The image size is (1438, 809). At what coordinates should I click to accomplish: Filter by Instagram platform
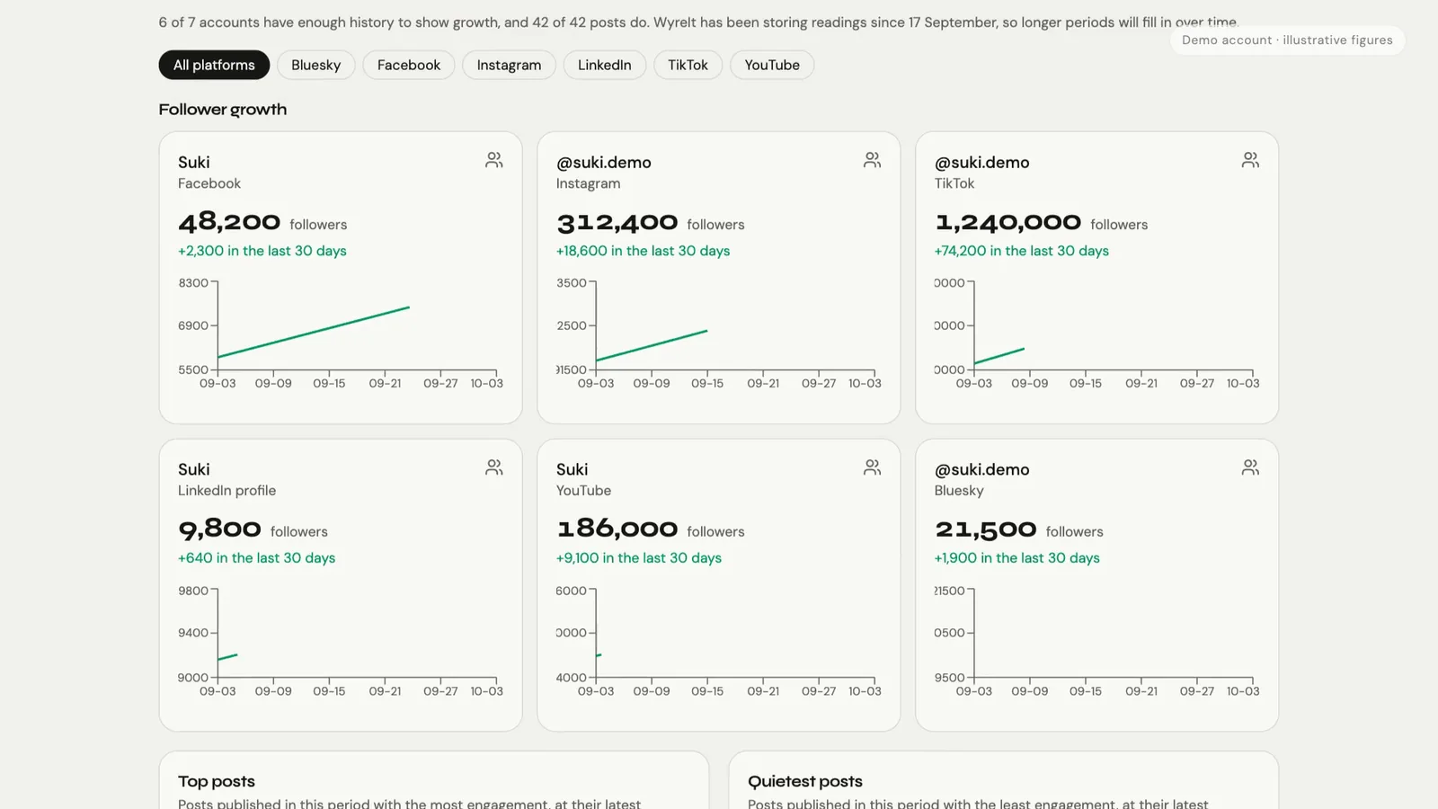509,65
